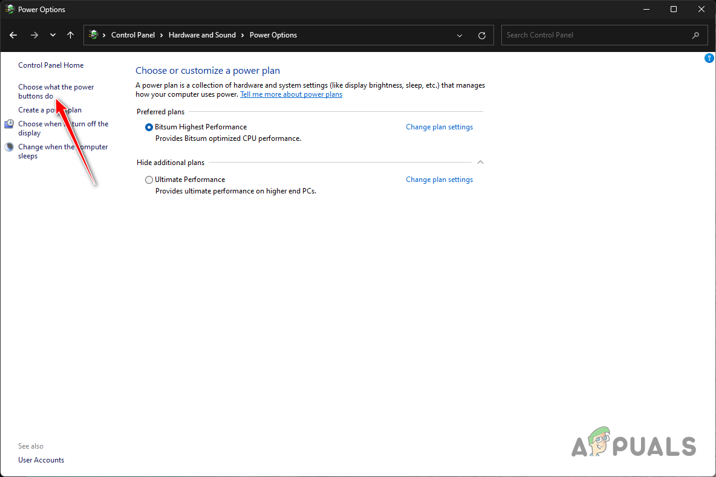Change plan settings for Ultimate Performance
This screenshot has width=716, height=477.
click(439, 180)
